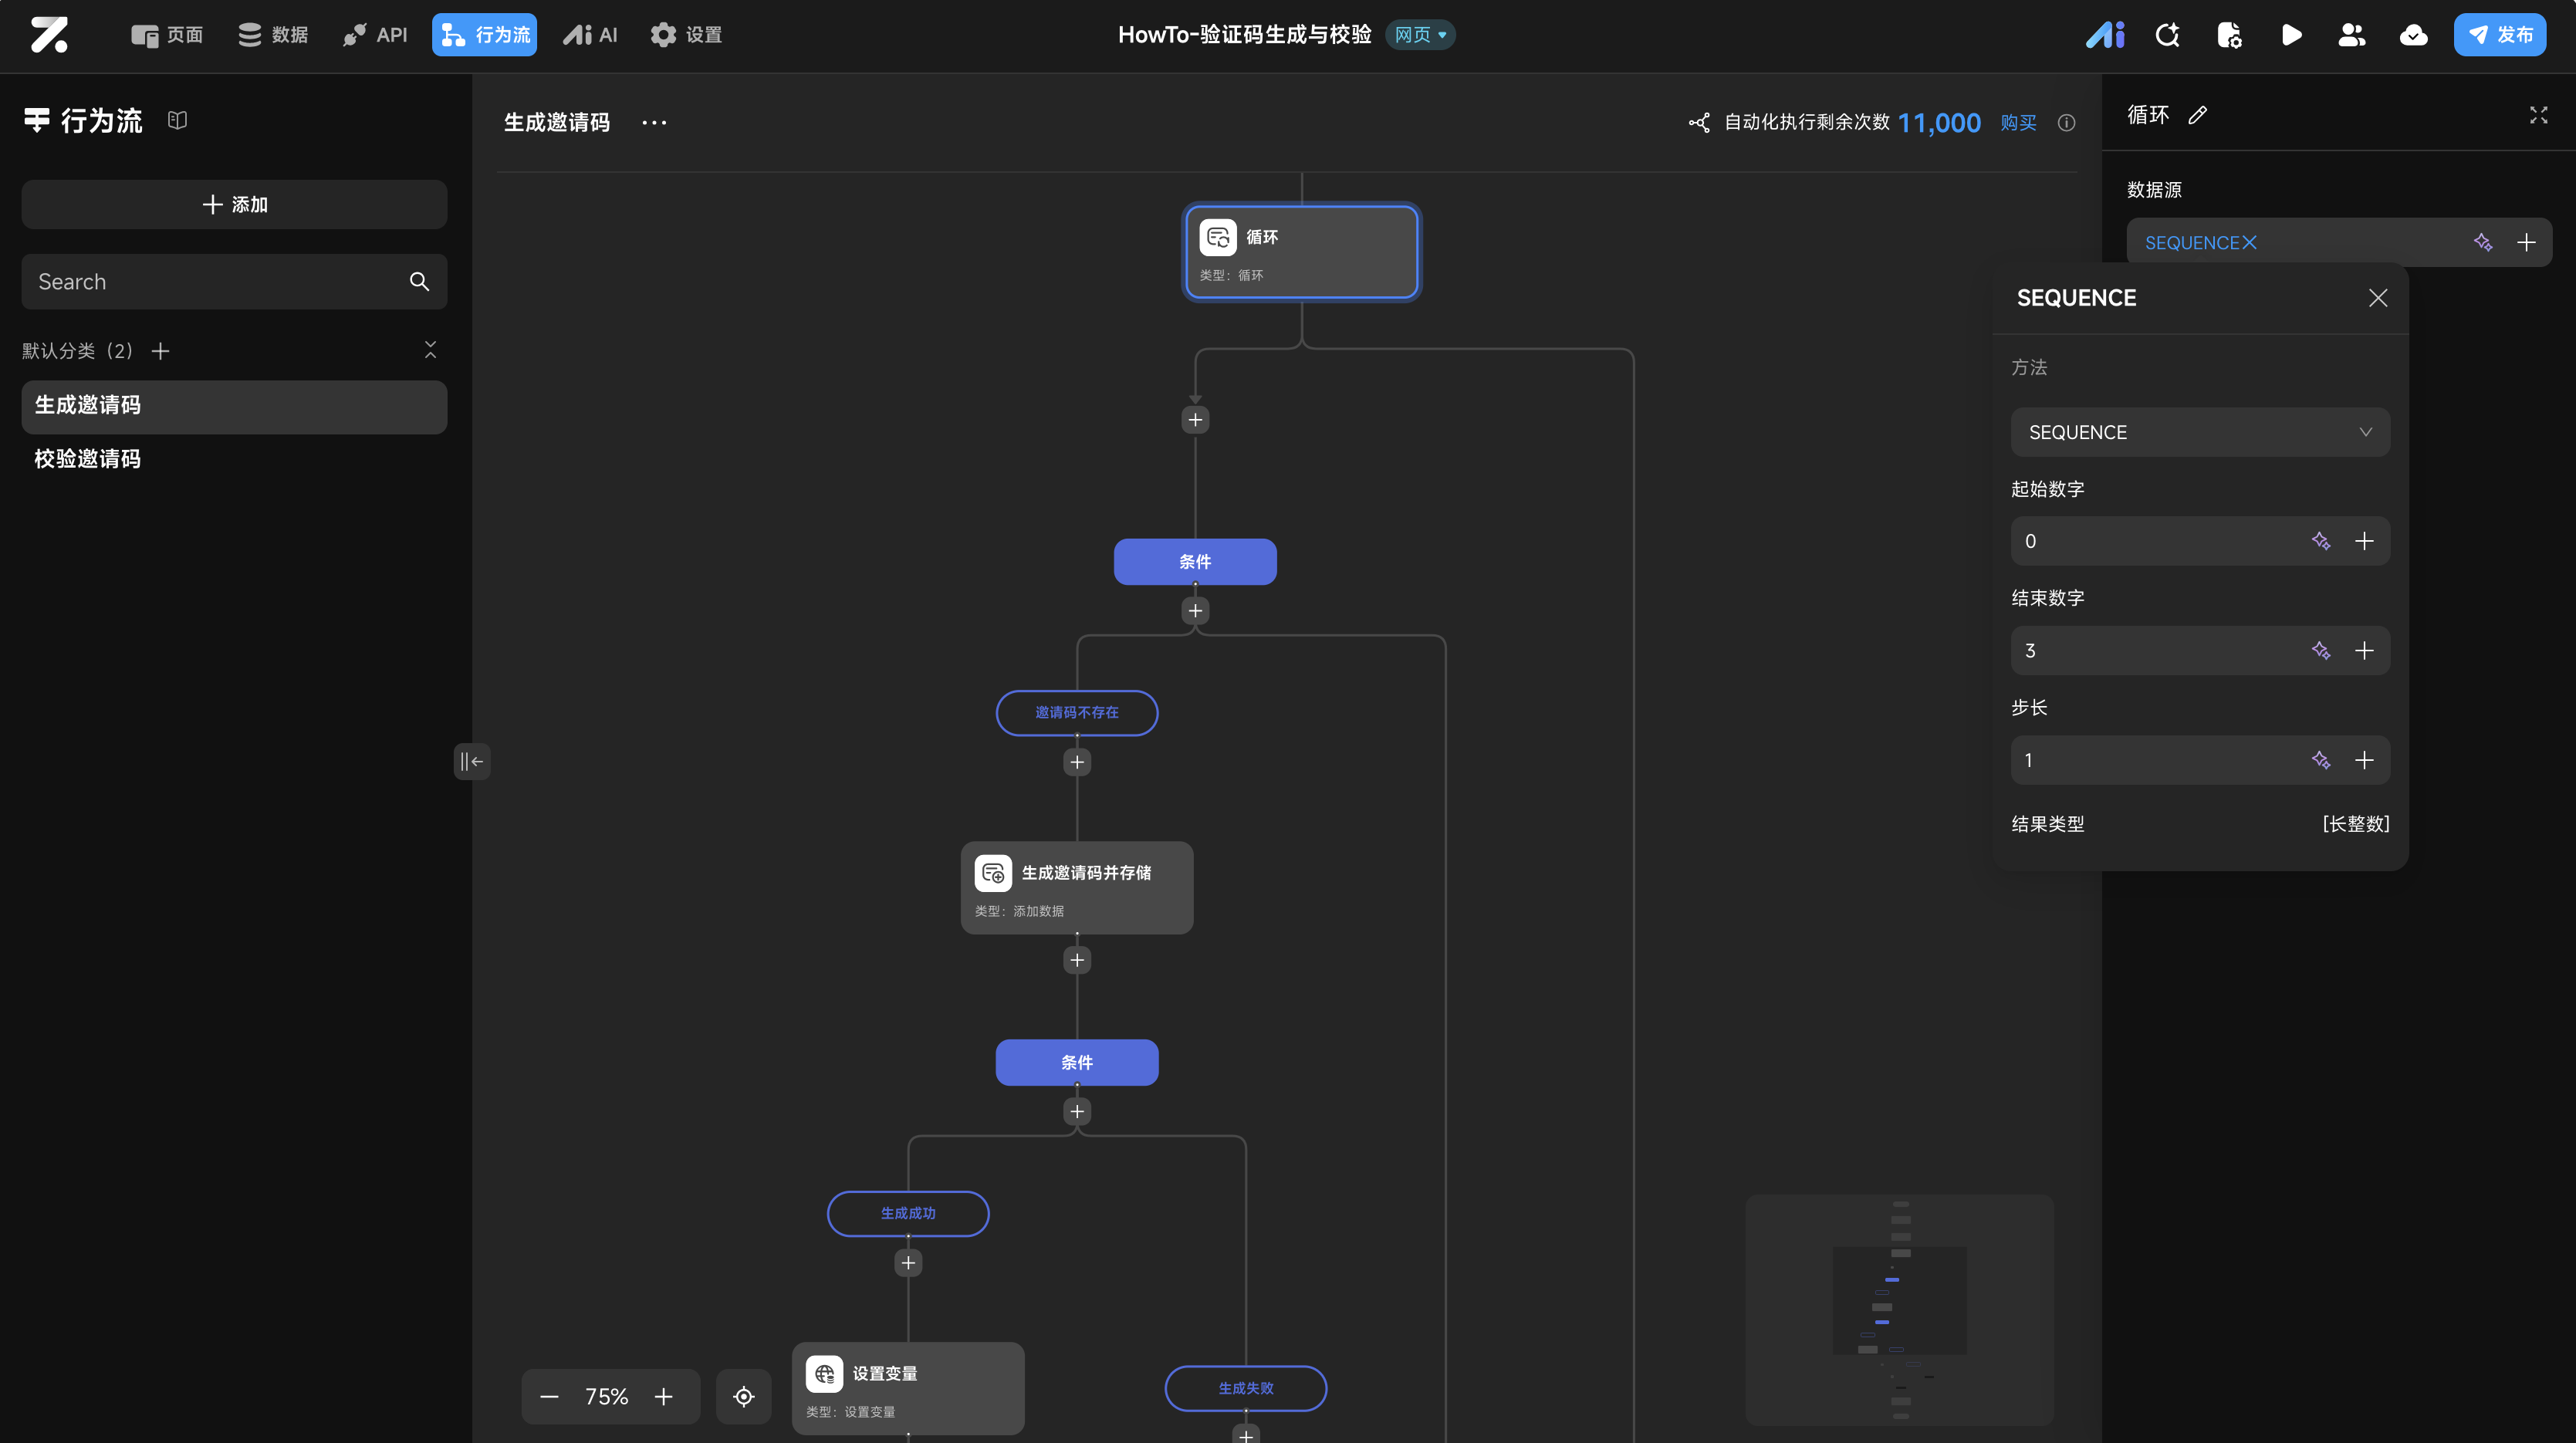The image size is (2576, 1443).
Task: Click the play preview icon in top bar
Action: [2291, 35]
